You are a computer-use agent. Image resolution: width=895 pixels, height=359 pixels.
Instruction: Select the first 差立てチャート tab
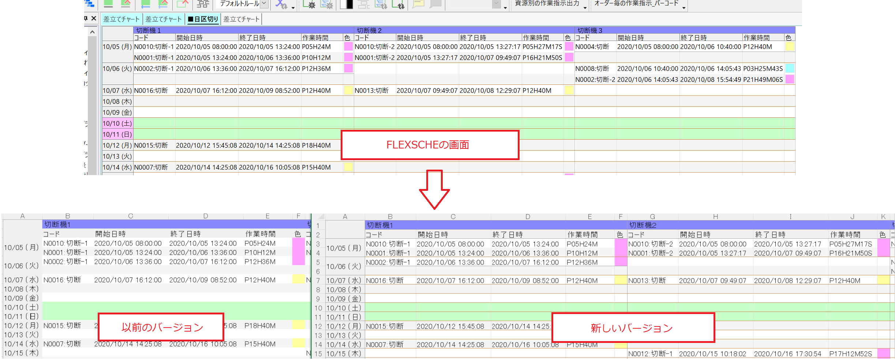[x=121, y=19]
